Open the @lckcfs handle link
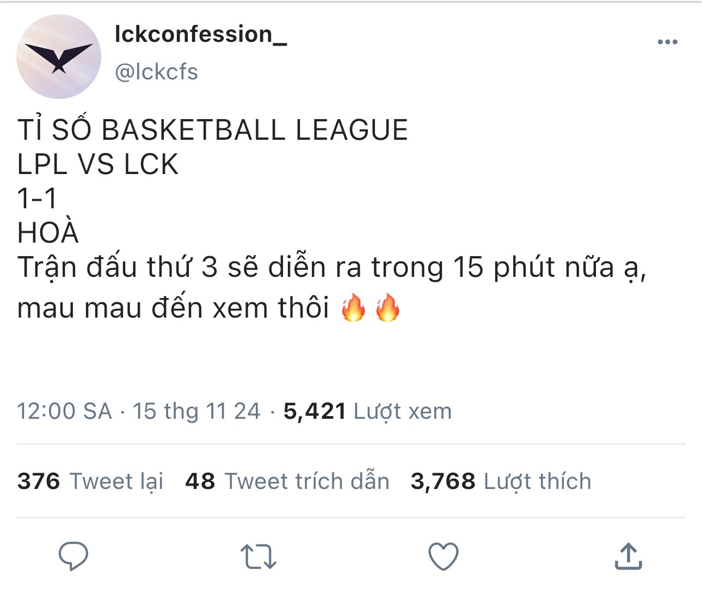 (x=156, y=72)
